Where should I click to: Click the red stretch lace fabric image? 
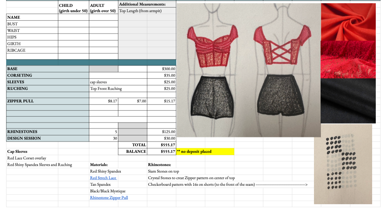(x=348, y=59)
